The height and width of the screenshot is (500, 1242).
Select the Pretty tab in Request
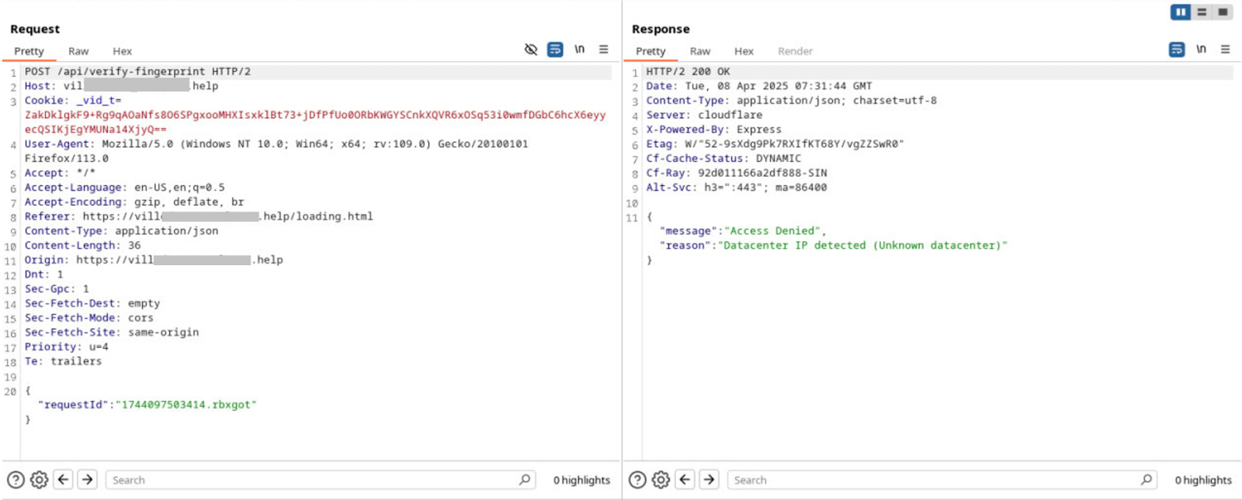[x=29, y=51]
